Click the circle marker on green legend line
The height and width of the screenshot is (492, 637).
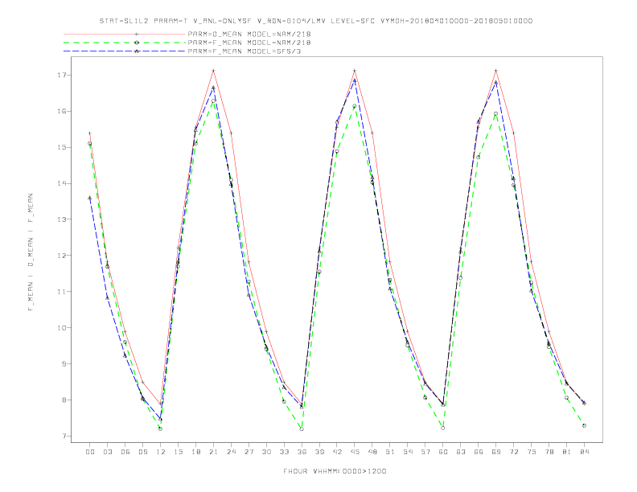point(137,43)
